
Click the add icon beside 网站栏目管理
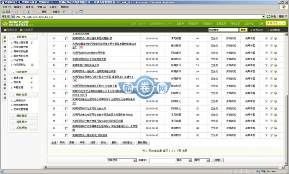[x=32, y=43]
